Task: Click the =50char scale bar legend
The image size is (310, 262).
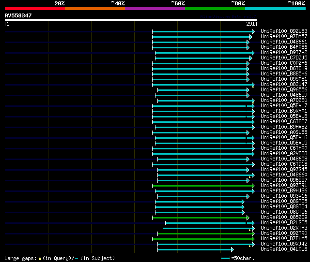Action: [238, 258]
